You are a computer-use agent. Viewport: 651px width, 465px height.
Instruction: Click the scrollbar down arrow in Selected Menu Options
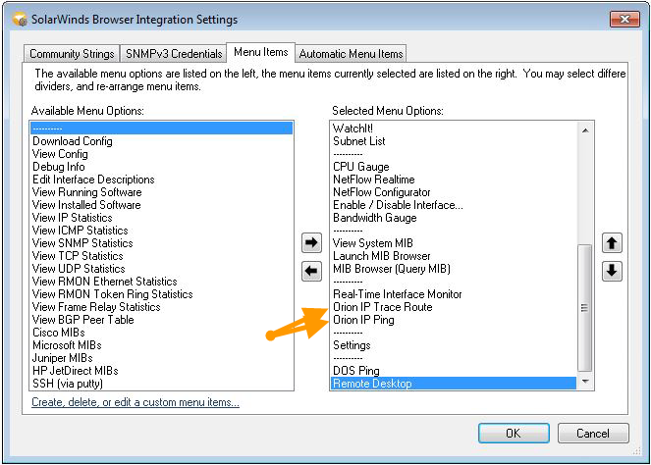pyautogui.click(x=585, y=381)
